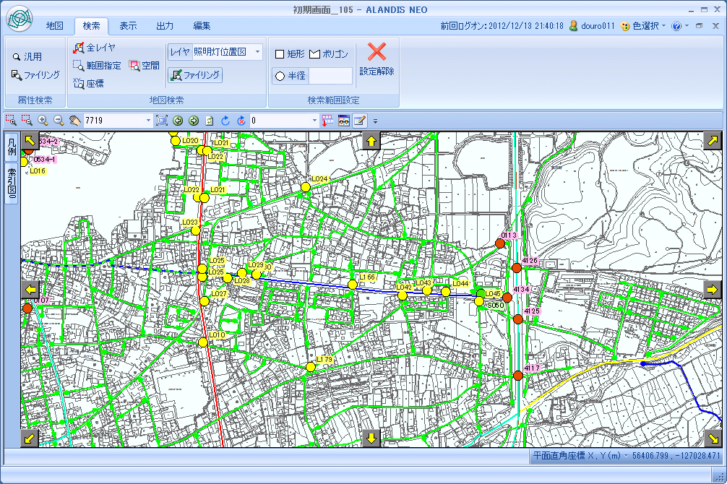The height and width of the screenshot is (484, 727).
Task: Click the radius value input field
Action: 330,76
